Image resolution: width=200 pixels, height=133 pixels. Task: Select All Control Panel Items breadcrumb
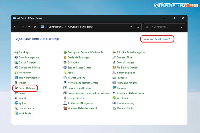80,27
